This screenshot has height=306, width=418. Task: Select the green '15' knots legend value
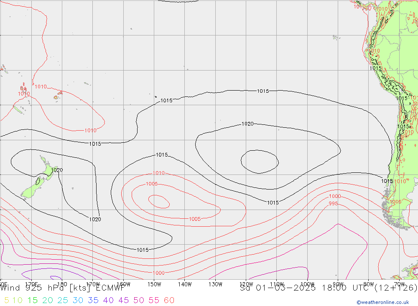[33, 301]
